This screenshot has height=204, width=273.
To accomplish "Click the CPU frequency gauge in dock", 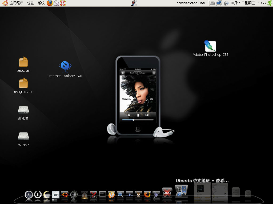I will pos(56,195).
